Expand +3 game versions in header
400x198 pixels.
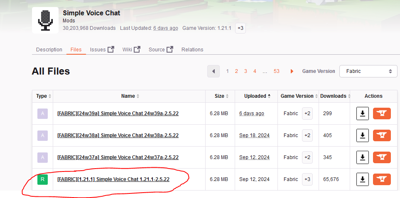[x=240, y=28]
